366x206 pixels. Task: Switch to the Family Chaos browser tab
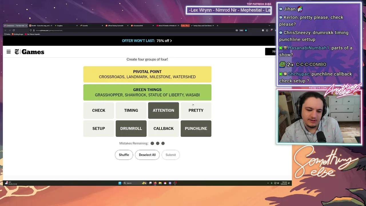203,25
